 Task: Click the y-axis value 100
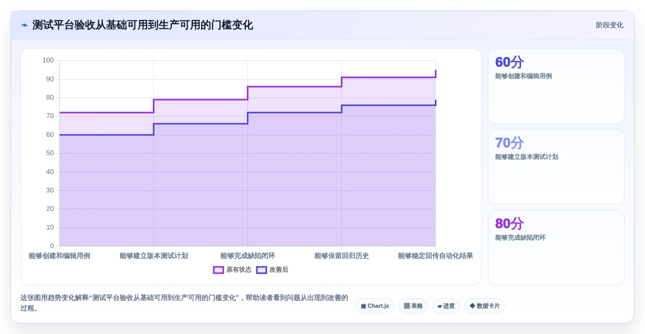[x=48, y=60]
